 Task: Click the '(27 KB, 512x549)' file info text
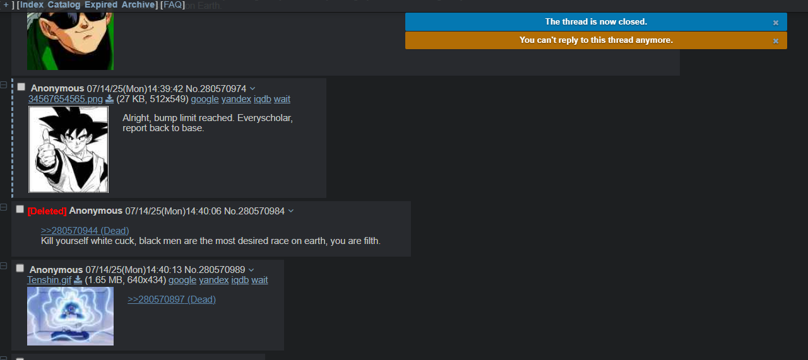(x=152, y=99)
